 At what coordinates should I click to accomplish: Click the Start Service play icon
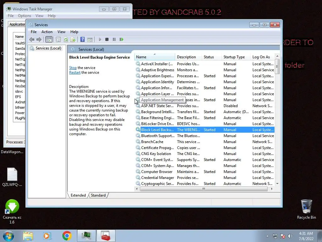(x=100, y=39)
